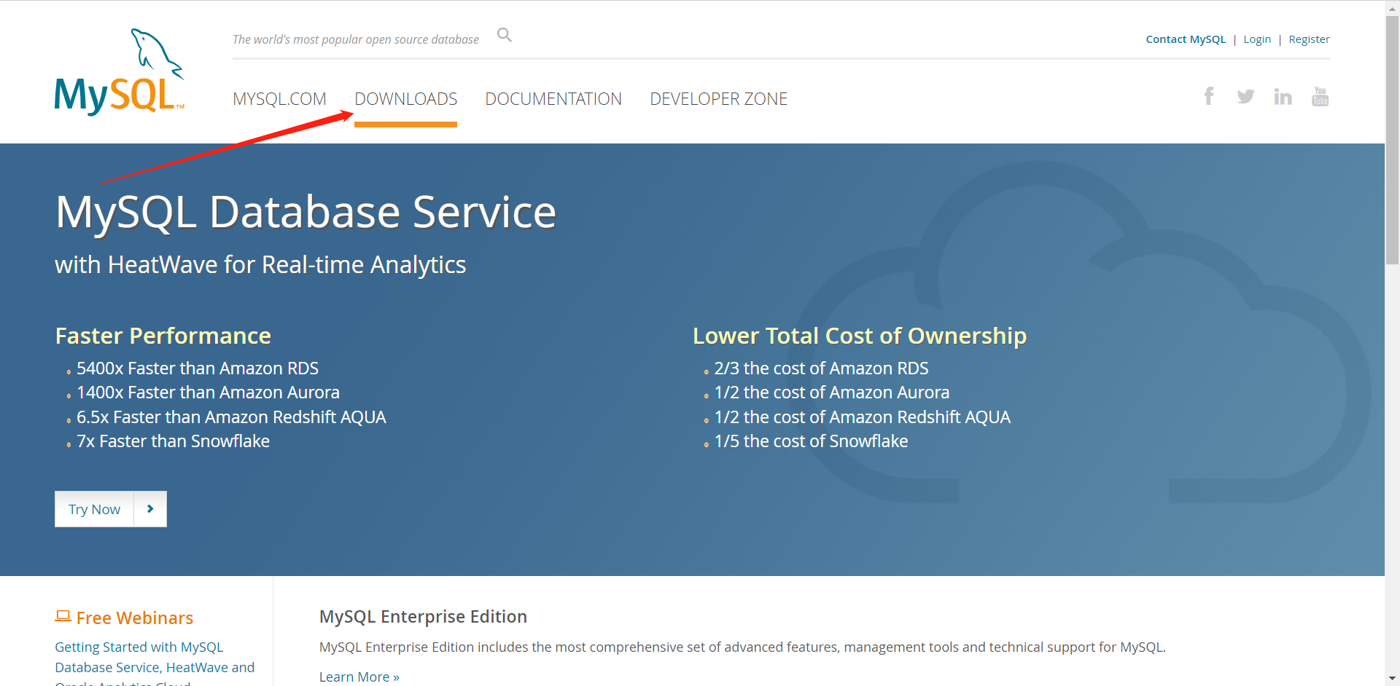The image size is (1400, 686).
Task: Click the MySQL Database Service banner title
Action: coord(306,213)
